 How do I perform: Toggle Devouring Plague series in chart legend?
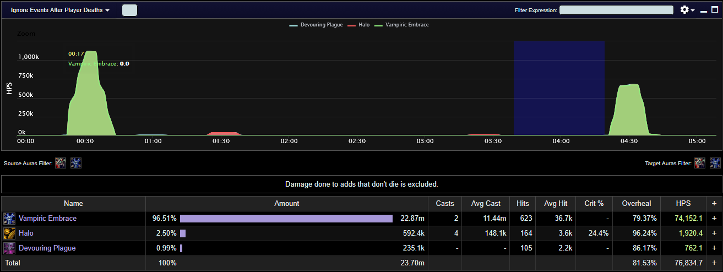[317, 25]
